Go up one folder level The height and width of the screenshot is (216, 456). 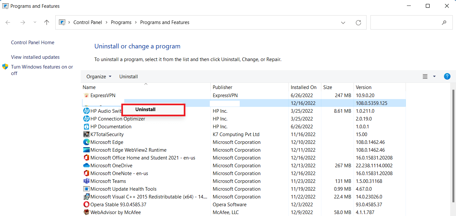click(47, 22)
